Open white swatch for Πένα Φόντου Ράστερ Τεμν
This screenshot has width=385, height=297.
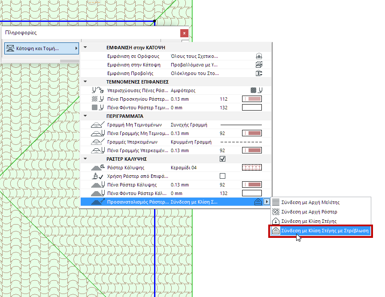point(252,108)
